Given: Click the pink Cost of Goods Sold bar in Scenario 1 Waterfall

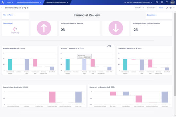Looking at the screenshot, I should pos(93,63).
